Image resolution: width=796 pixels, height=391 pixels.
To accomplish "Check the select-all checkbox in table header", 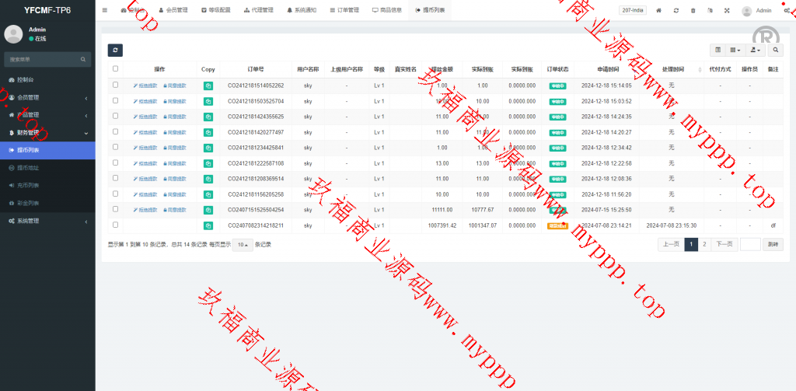I will (115, 69).
